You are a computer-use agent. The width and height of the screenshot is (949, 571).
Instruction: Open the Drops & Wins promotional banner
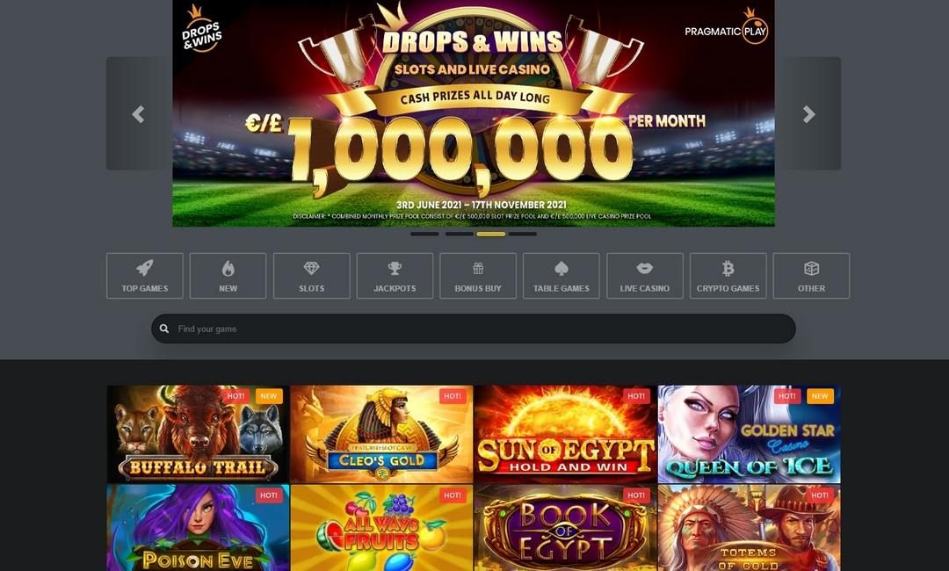474,113
